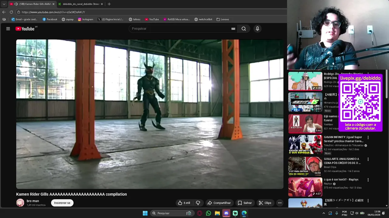Reload the page with the refresh icon
The height and width of the screenshot is (218, 389).
coord(11,12)
